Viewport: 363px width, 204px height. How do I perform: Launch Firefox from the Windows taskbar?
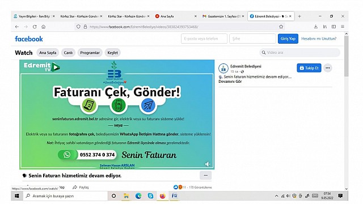click(x=163, y=196)
